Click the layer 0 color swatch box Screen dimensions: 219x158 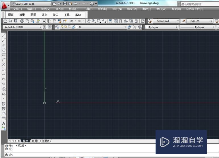point(77,27)
